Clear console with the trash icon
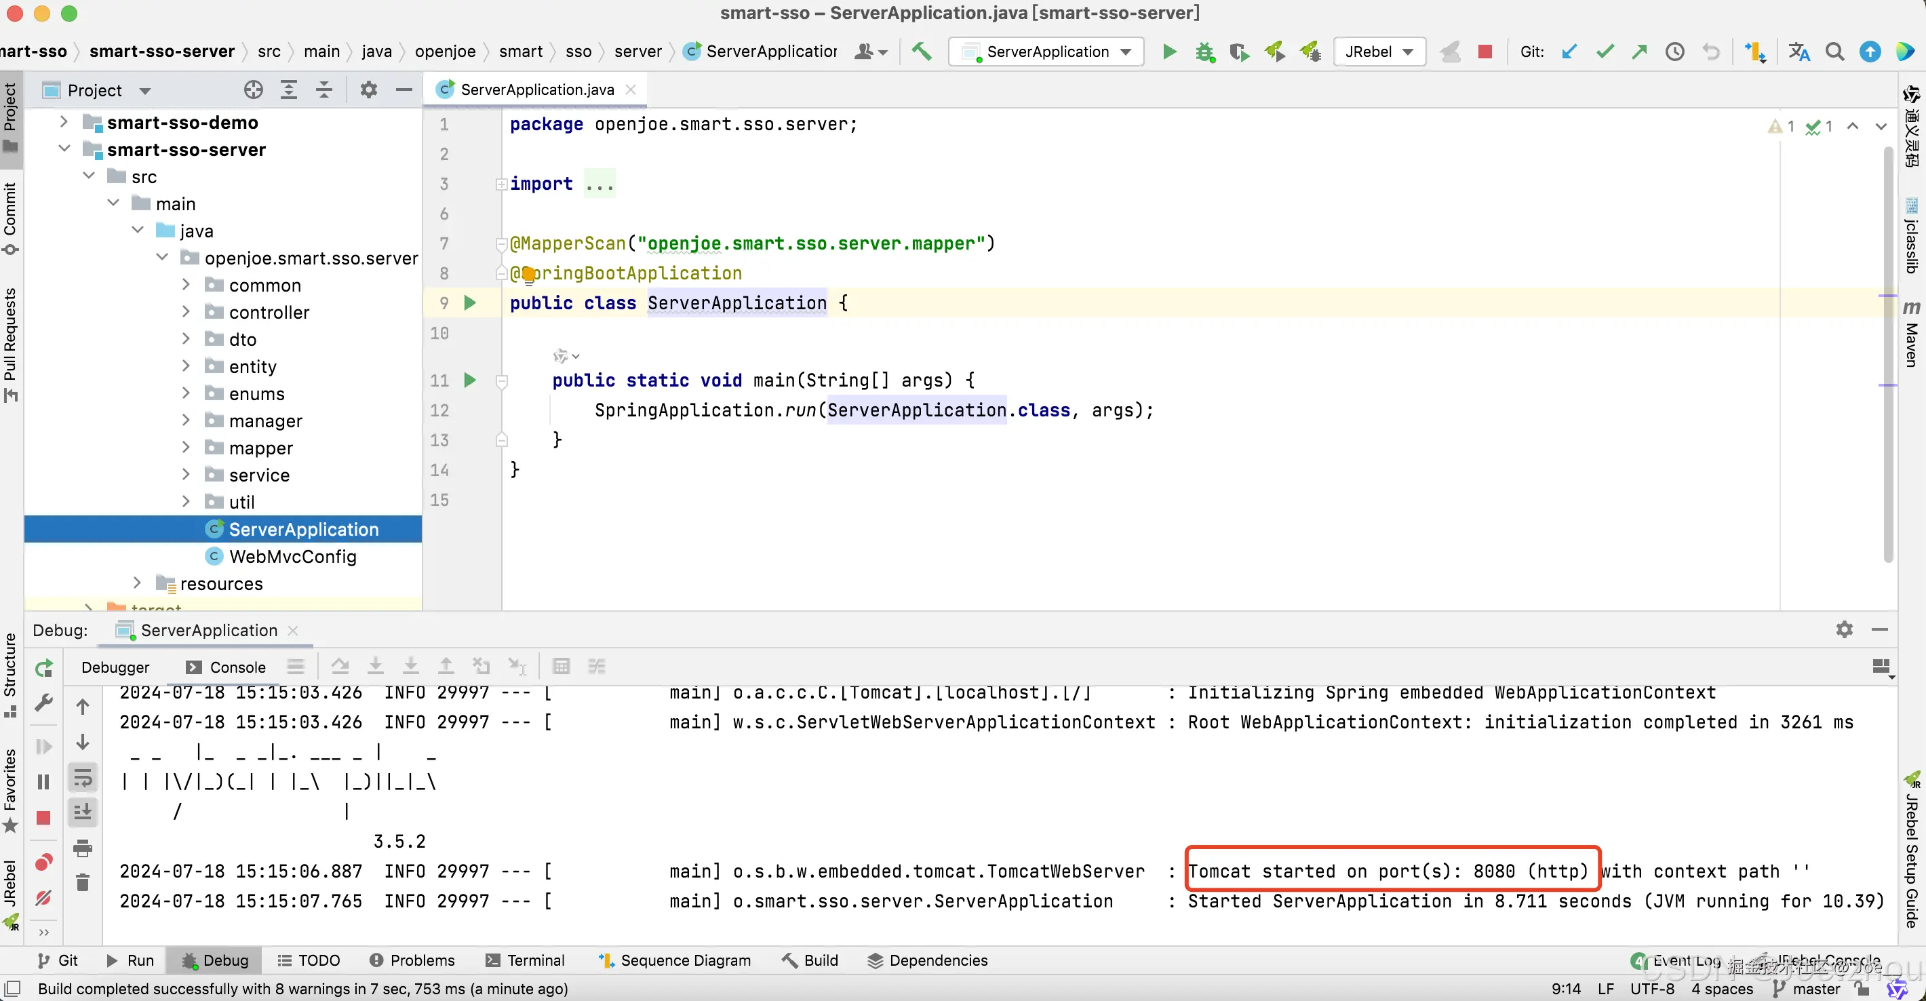 [83, 883]
